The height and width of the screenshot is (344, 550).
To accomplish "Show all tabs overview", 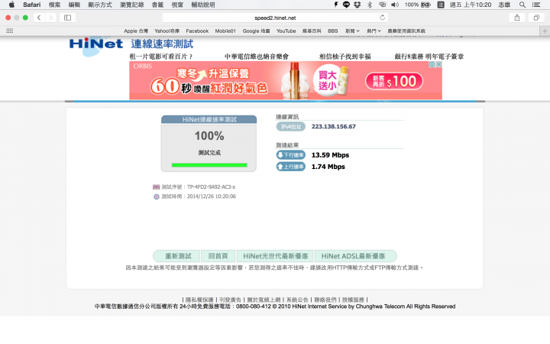I will pos(536,18).
